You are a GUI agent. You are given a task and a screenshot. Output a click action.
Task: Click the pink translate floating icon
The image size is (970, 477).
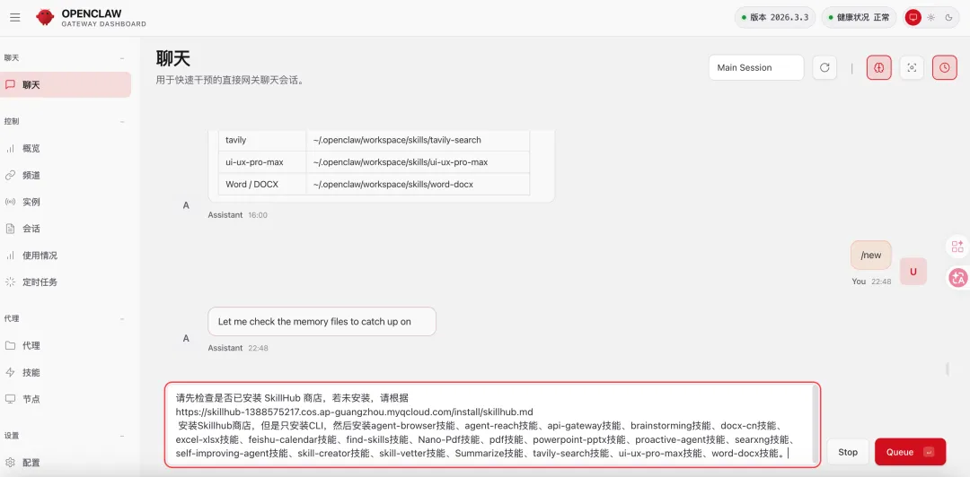tap(957, 278)
